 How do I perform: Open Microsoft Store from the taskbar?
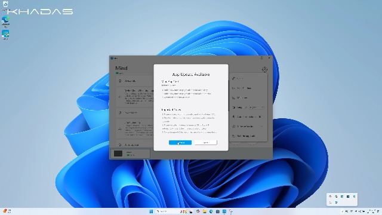(217, 211)
